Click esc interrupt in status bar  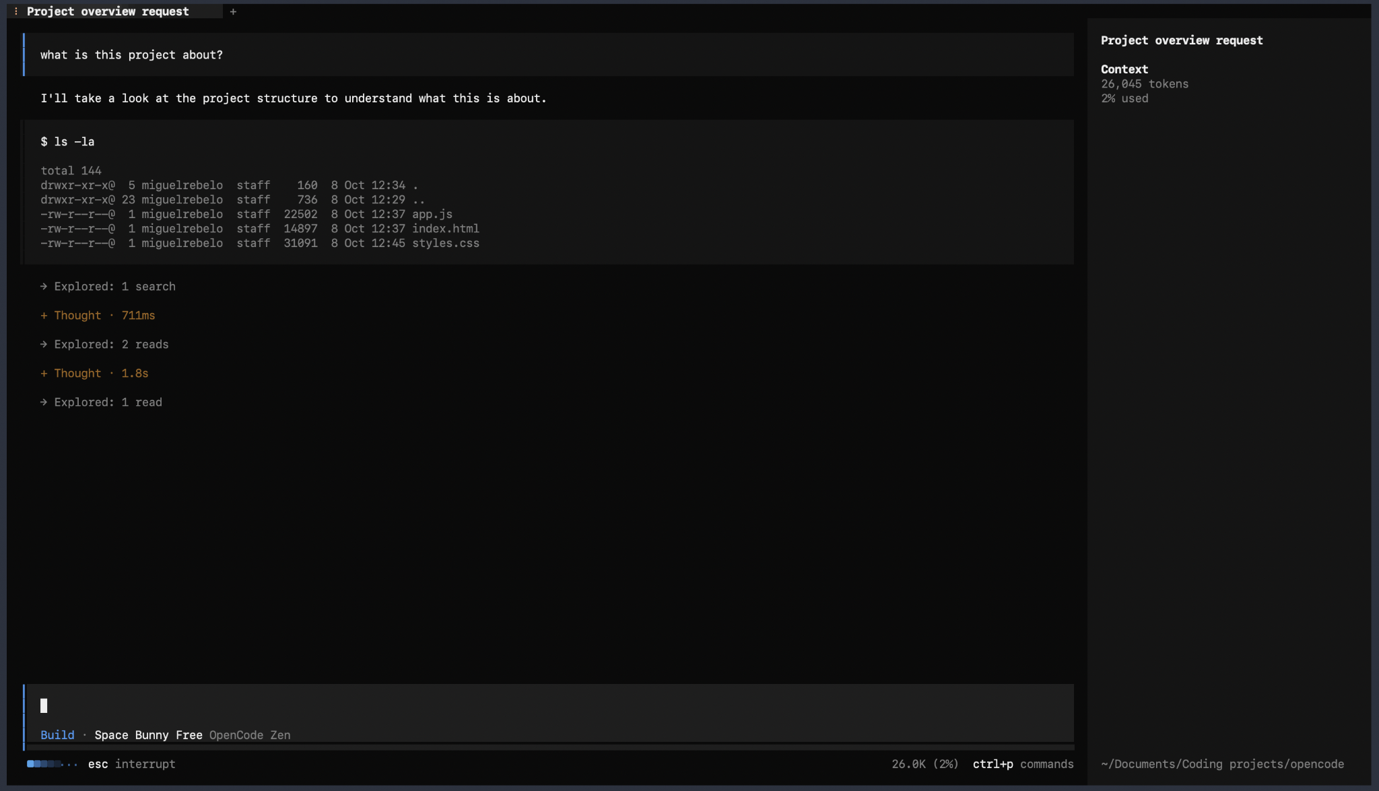click(x=131, y=764)
